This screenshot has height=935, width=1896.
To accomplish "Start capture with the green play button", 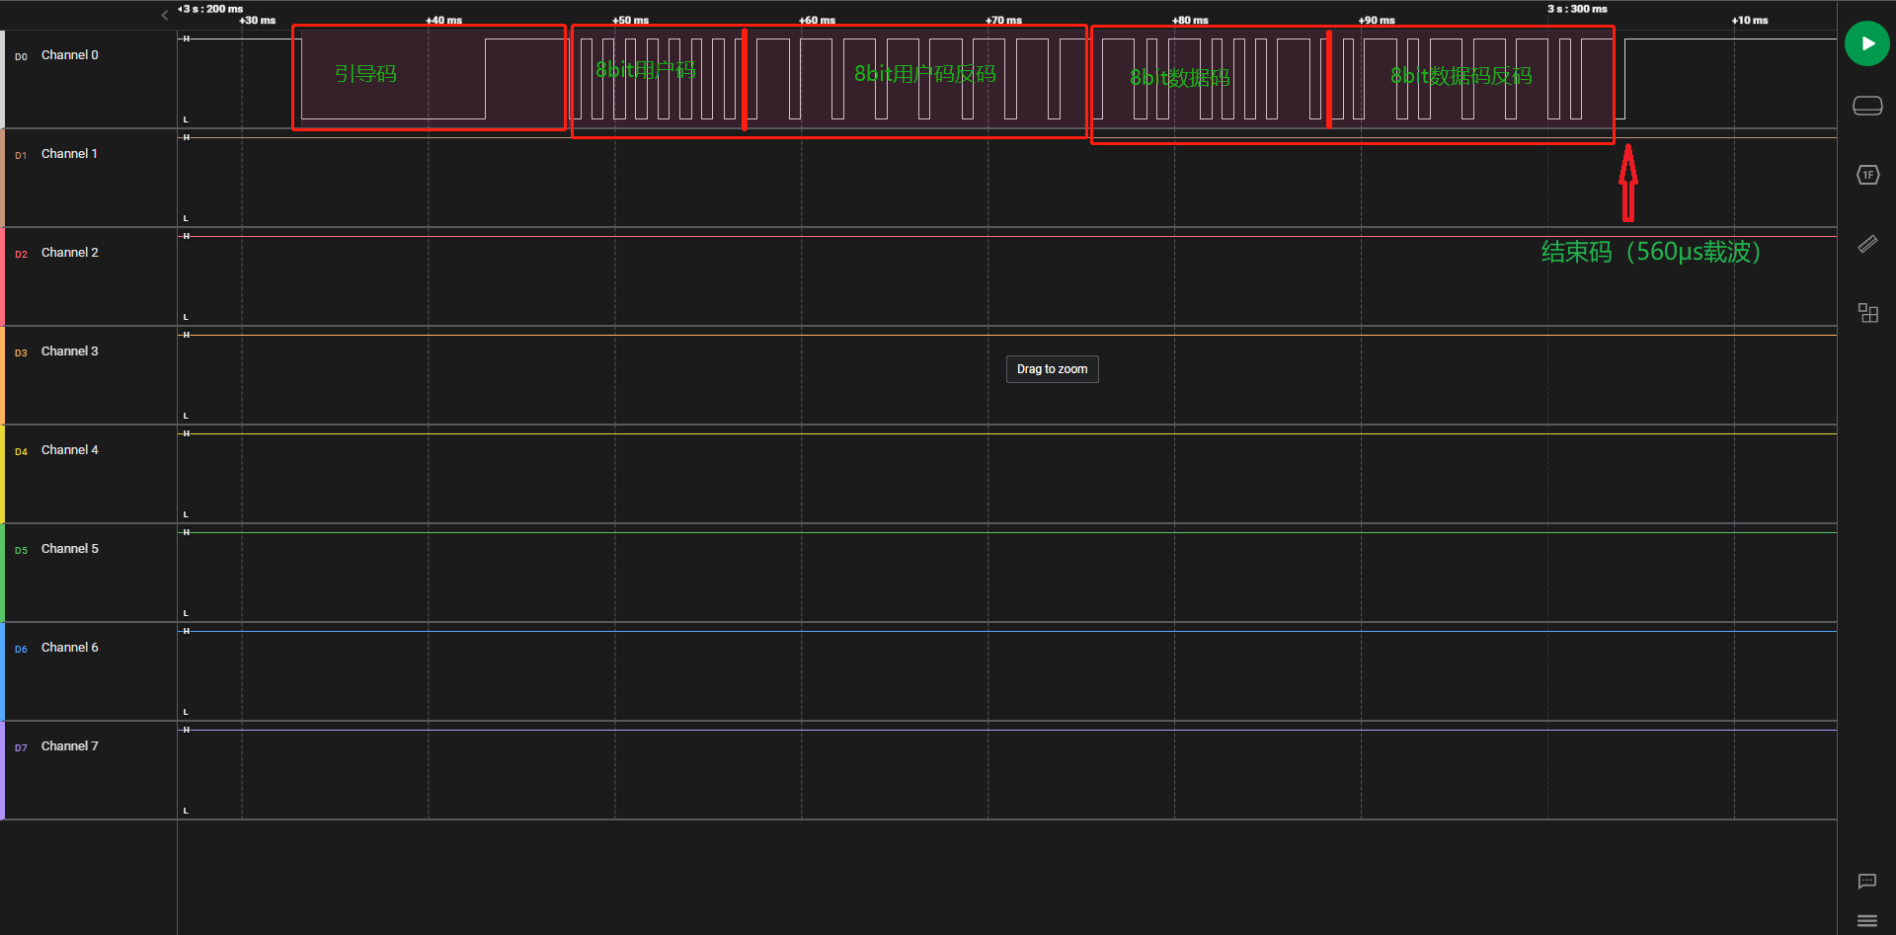I will pos(1866,43).
